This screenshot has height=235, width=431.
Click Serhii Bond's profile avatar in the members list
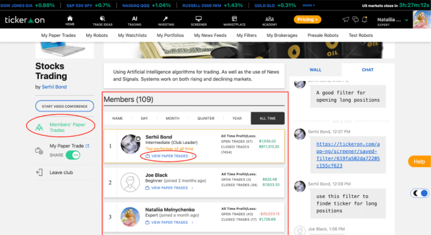[130, 144]
